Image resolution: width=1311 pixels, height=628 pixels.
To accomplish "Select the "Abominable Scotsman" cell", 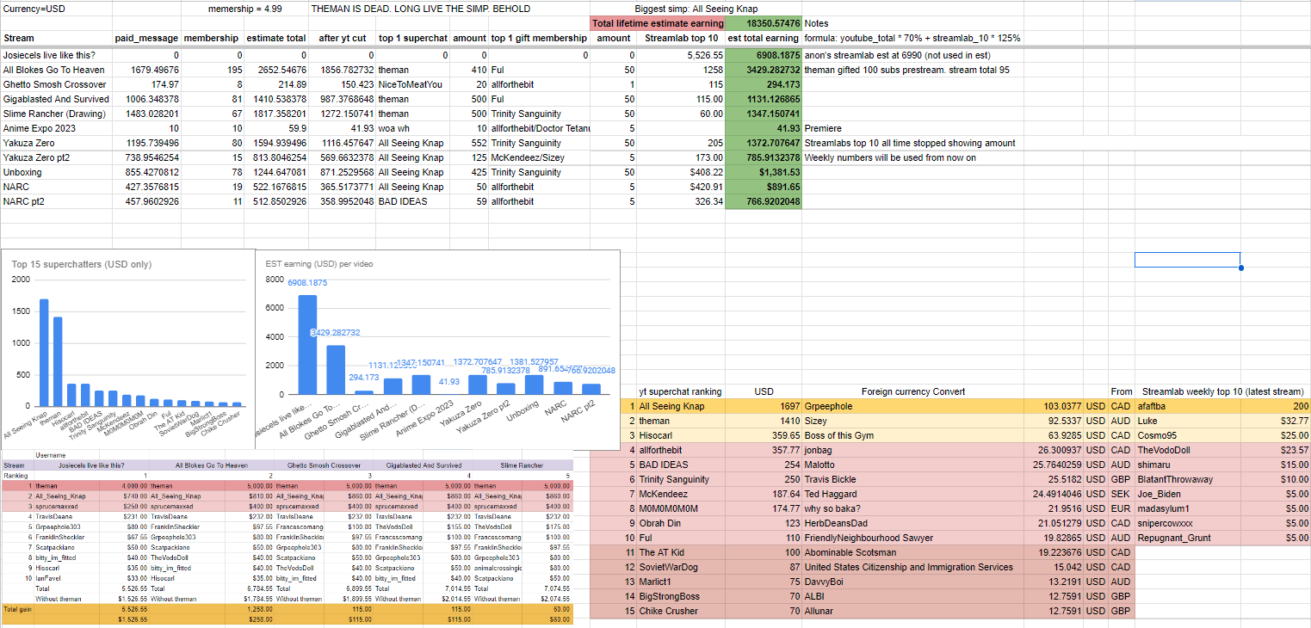I will pyautogui.click(x=912, y=552).
